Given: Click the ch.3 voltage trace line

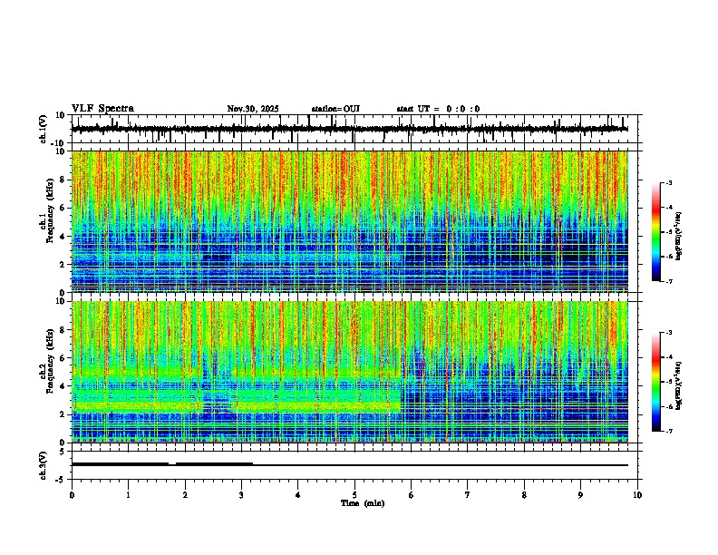Looking at the screenshot, I should pos(350,465).
